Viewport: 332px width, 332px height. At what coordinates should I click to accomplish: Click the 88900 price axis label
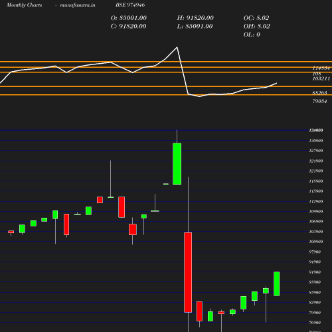tap(315, 282)
